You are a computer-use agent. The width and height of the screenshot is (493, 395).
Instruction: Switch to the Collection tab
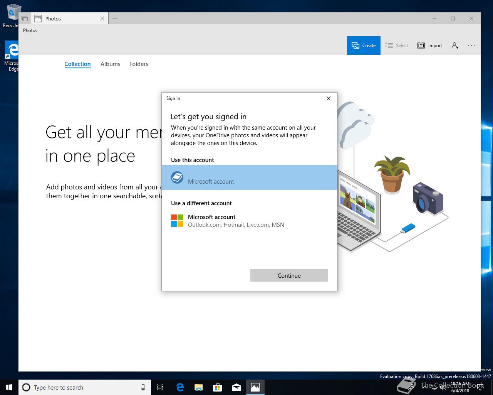pos(77,64)
